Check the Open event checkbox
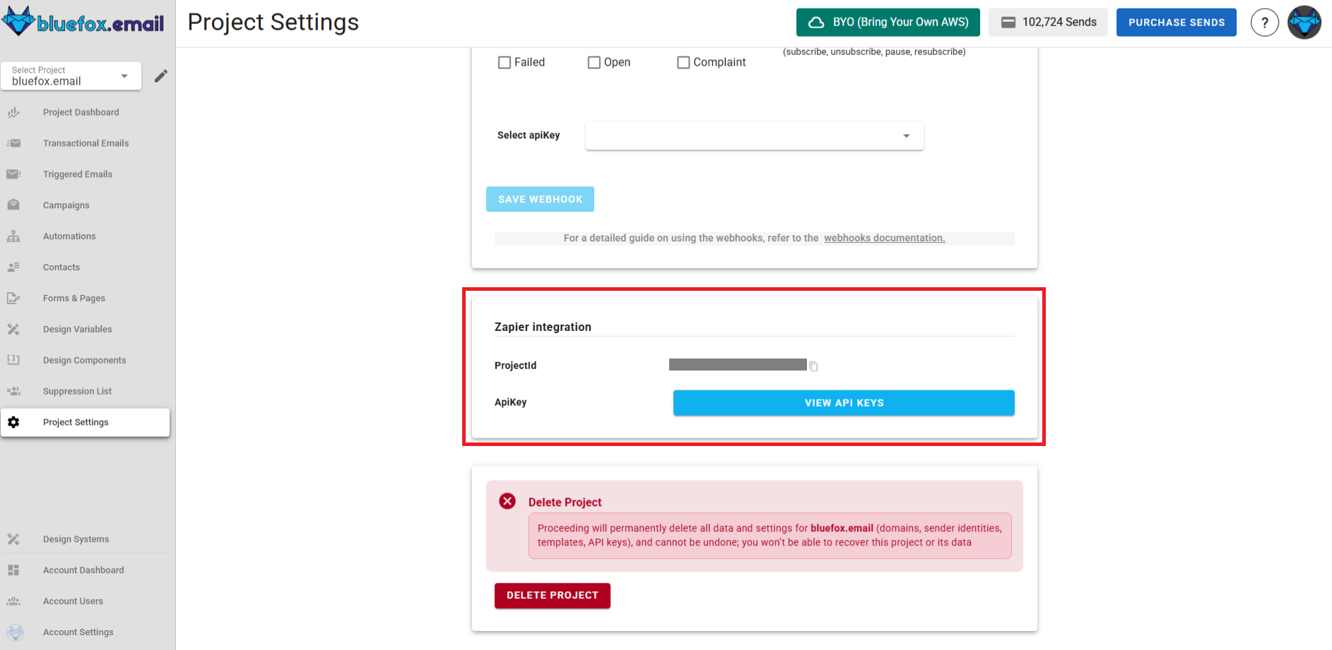The height and width of the screenshot is (650, 1332). click(594, 62)
